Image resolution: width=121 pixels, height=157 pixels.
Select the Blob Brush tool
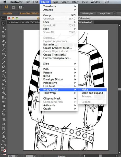pos(3,67)
